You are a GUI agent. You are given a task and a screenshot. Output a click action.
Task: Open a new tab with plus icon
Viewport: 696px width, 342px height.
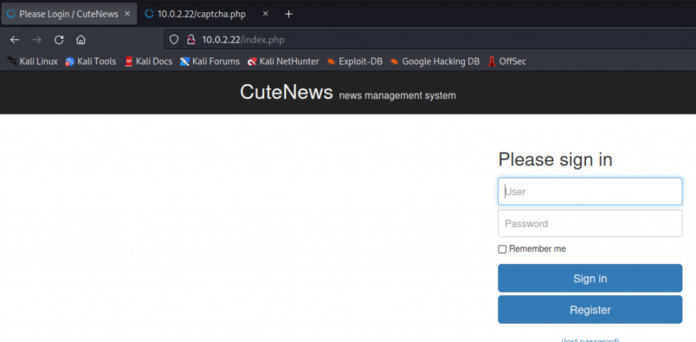coord(289,14)
